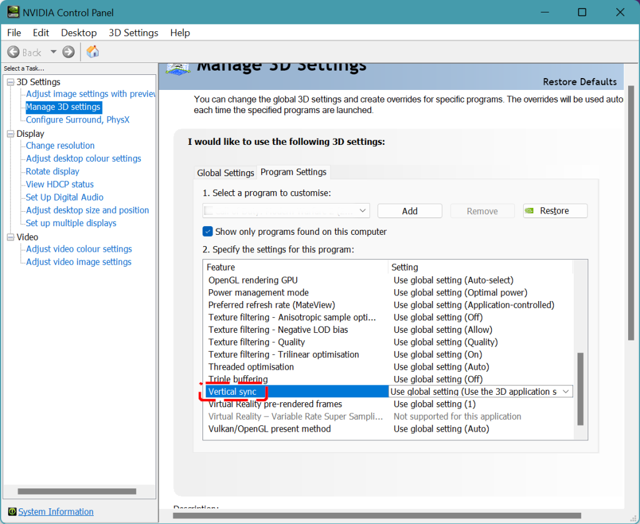Open View HDCP status
This screenshot has height=524, width=640.
click(59, 184)
